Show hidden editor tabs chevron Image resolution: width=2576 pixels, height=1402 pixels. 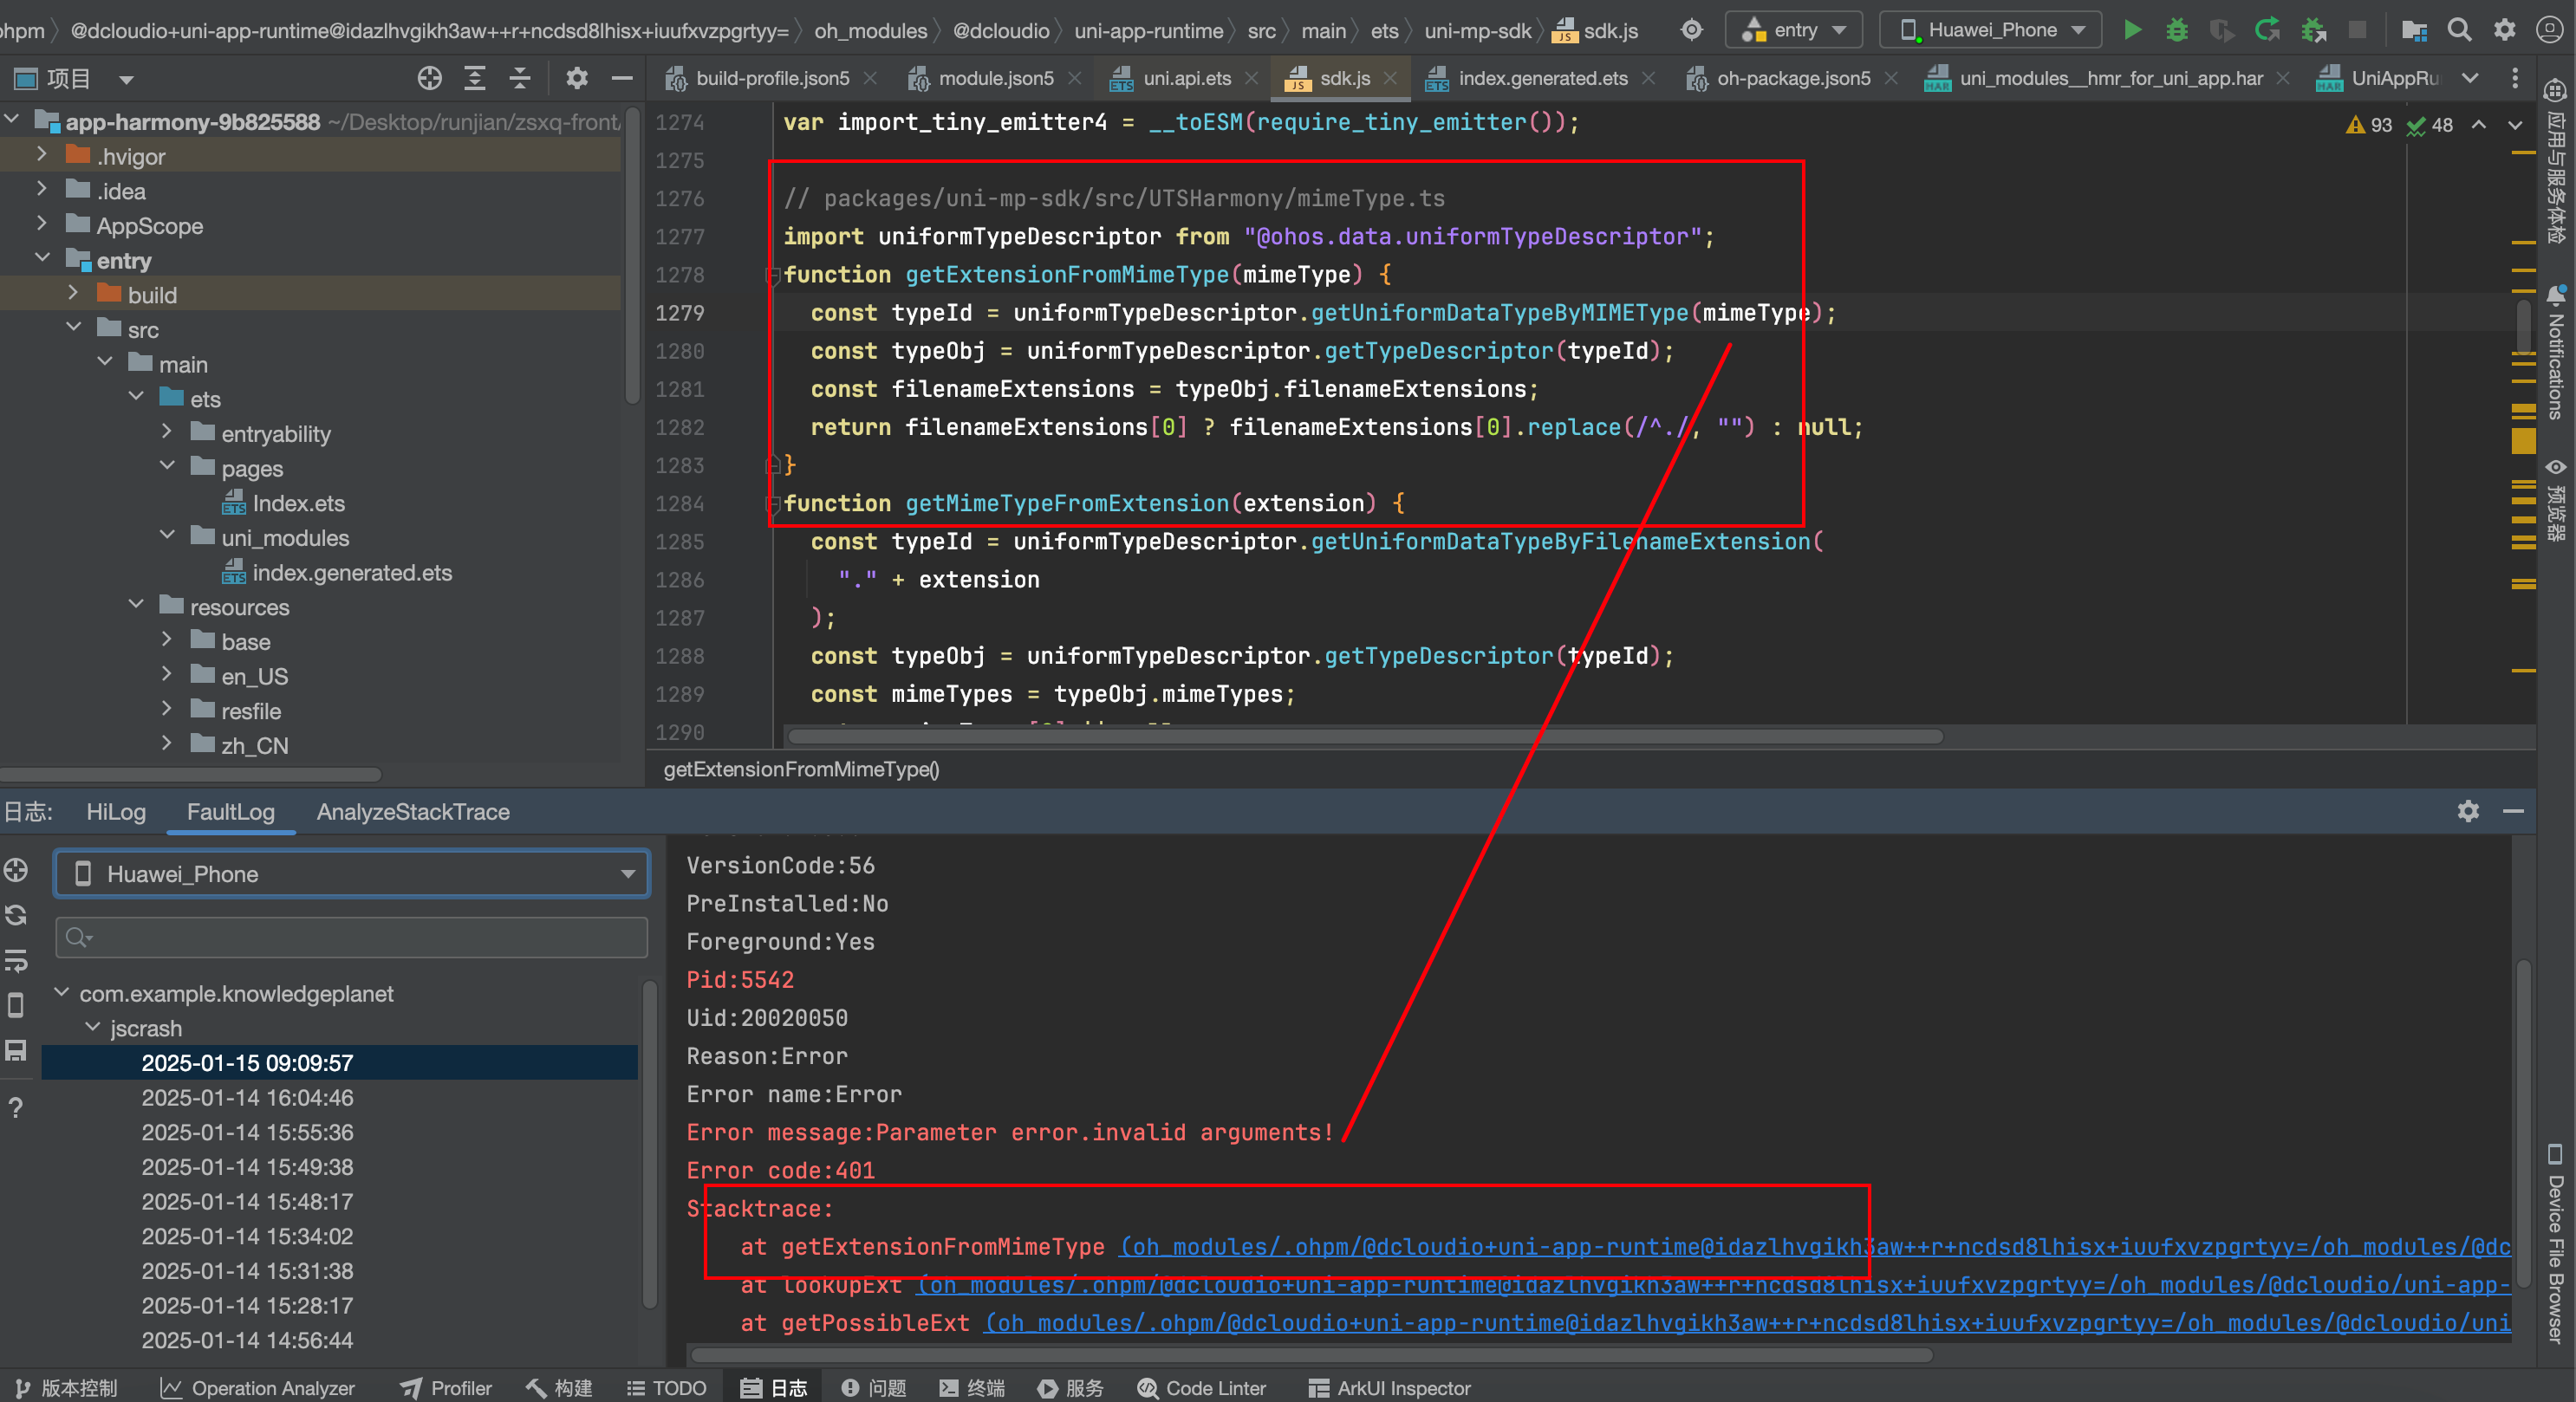point(2470,78)
